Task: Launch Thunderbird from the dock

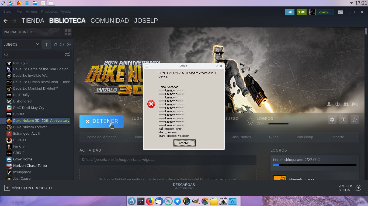Action: 159,201
